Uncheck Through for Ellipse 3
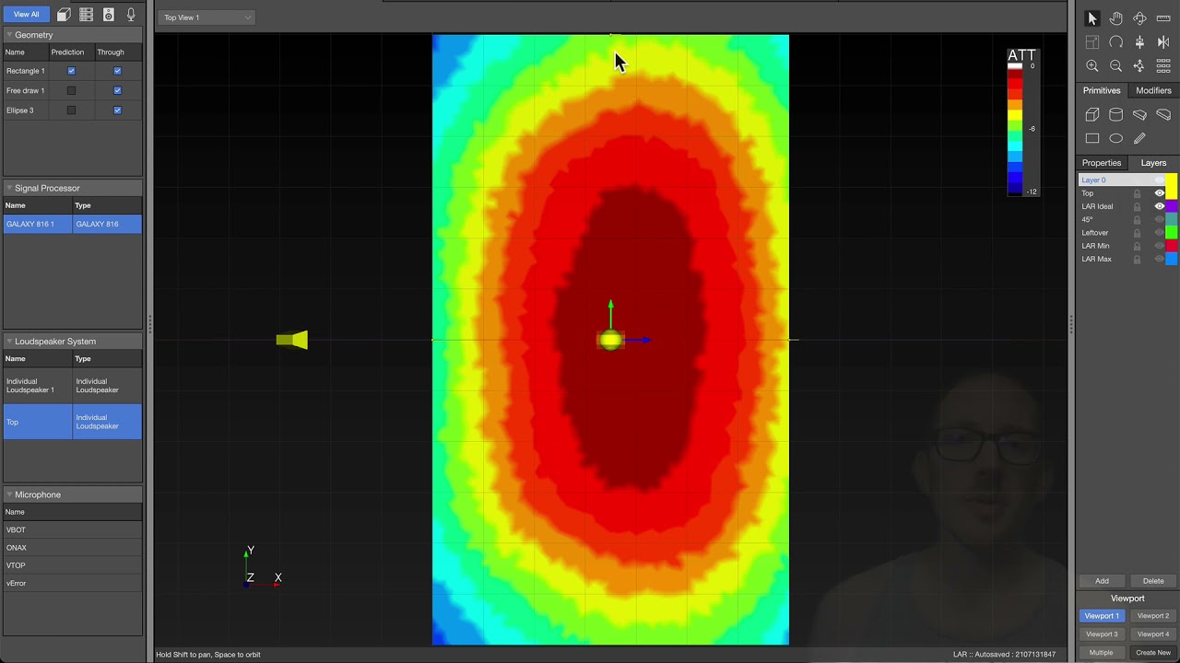The image size is (1180, 663). coord(117,110)
